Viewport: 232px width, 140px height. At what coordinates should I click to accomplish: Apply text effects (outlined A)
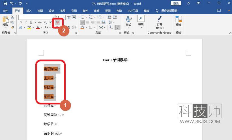pyautogui.click(x=21, y=27)
